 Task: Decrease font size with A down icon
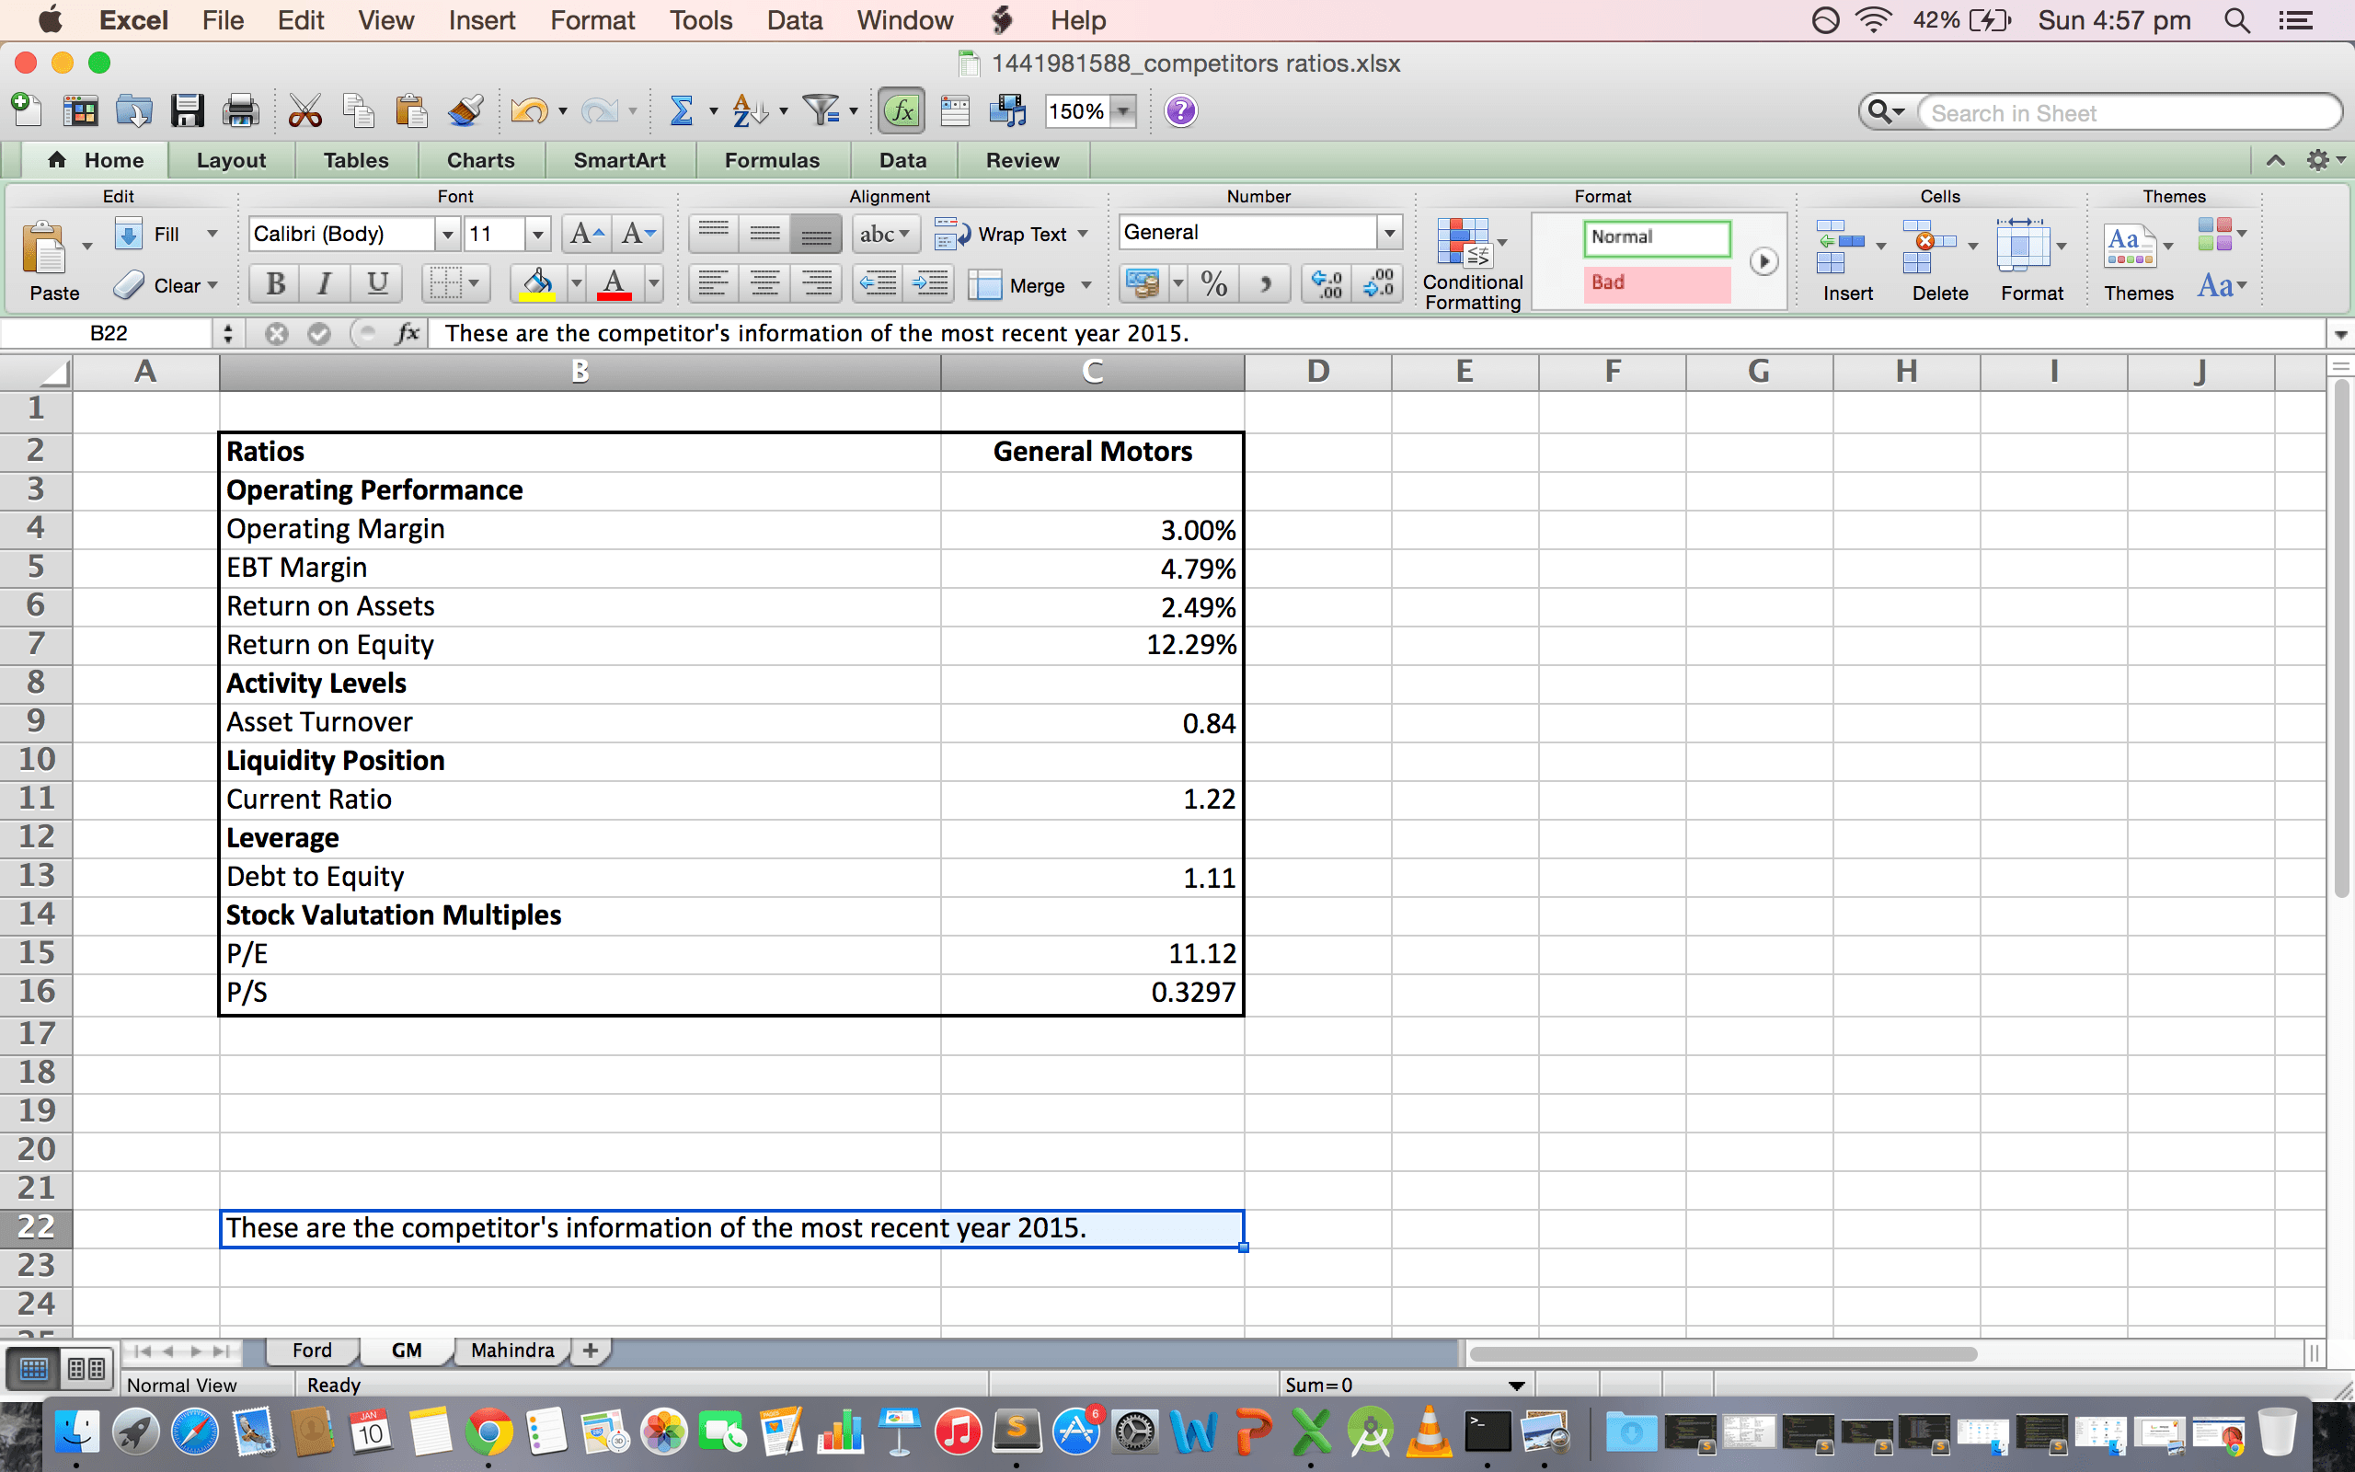(638, 234)
